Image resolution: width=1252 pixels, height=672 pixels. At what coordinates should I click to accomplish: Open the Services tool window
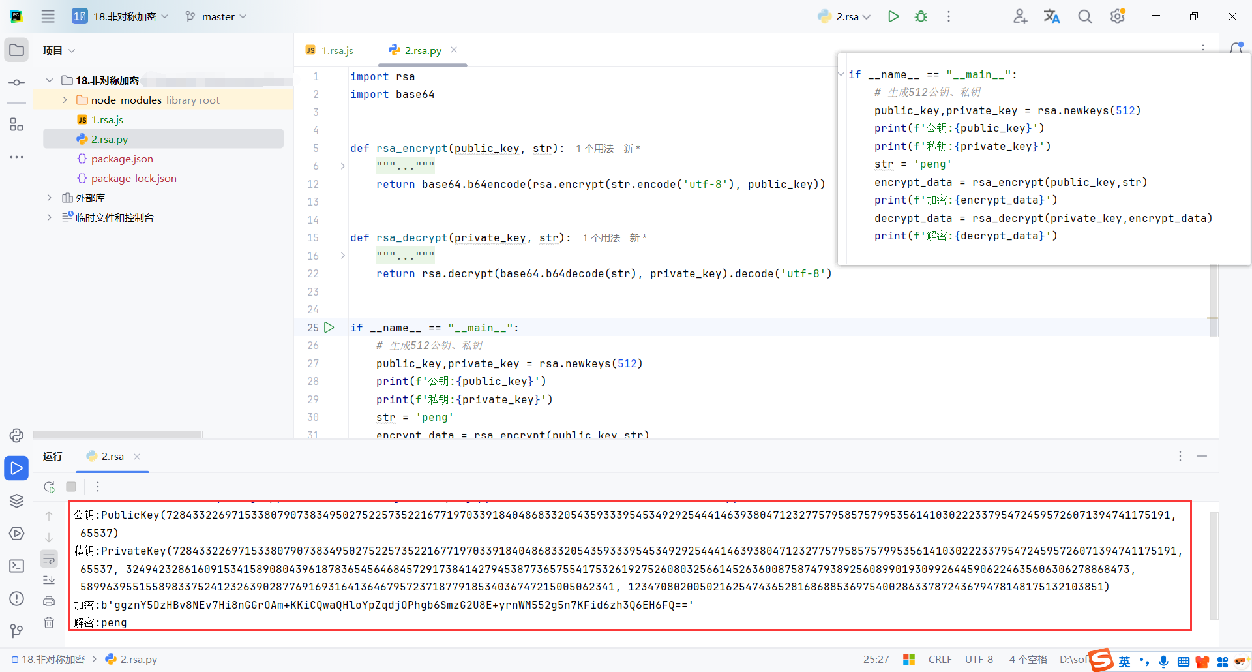click(x=17, y=533)
